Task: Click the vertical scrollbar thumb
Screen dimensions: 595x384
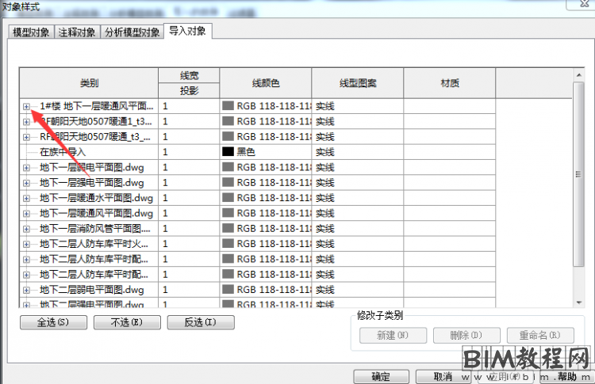Action: pos(578,174)
